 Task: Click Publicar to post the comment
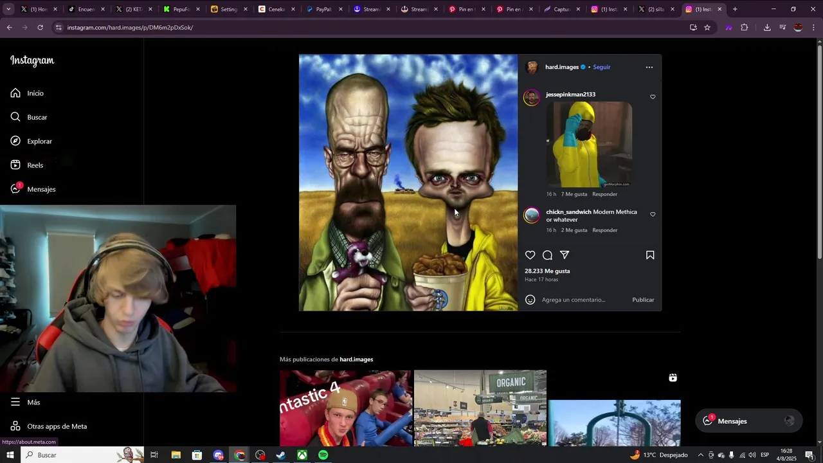643,300
